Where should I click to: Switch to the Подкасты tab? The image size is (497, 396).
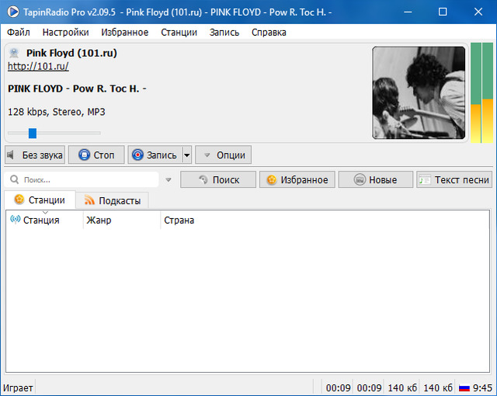pos(112,200)
